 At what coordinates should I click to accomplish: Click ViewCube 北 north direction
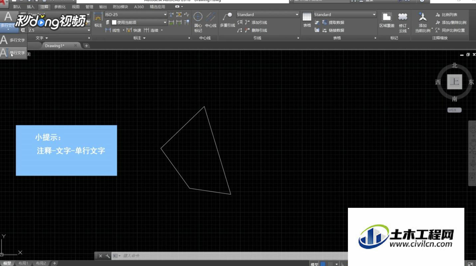[x=454, y=66]
